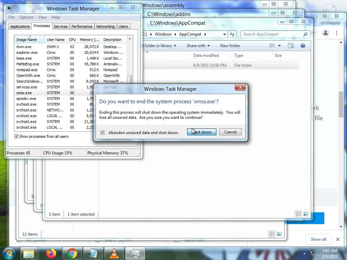Open the View menu in Task Manager

pyautogui.click(x=42, y=17)
